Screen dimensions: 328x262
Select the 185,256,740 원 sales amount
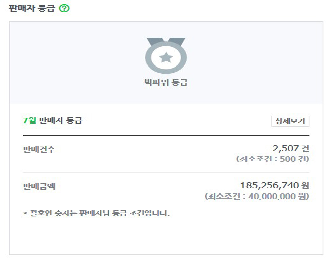(275, 185)
